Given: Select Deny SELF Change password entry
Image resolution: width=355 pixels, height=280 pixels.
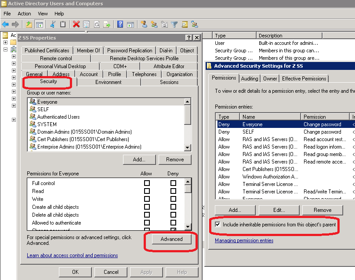Looking at the screenshot, I should point(285,132).
